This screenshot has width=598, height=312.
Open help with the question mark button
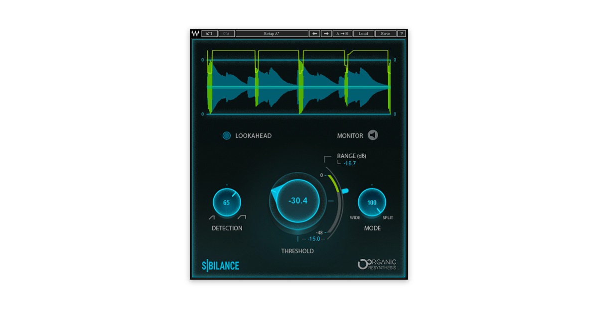[402, 34]
